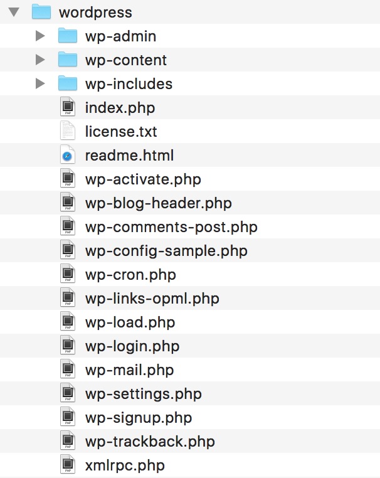Viewport: 380px width, 478px height.
Task: Click the wp-login.php file icon
Action: pyautogui.click(x=67, y=346)
